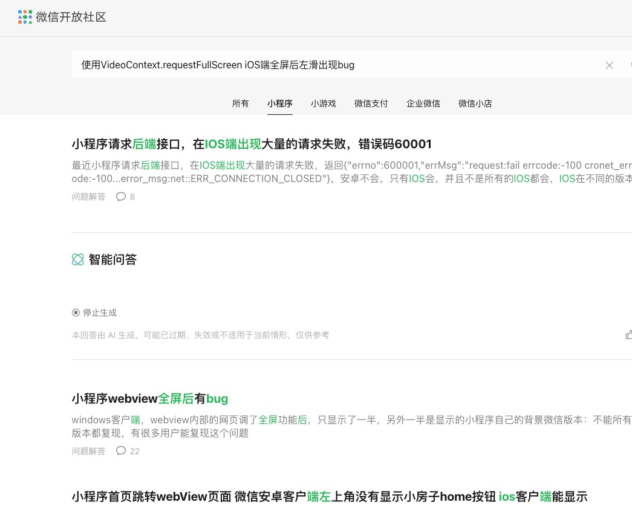The height and width of the screenshot is (511, 632).
Task: Click the stop-generation circle icon
Action: pos(76,313)
